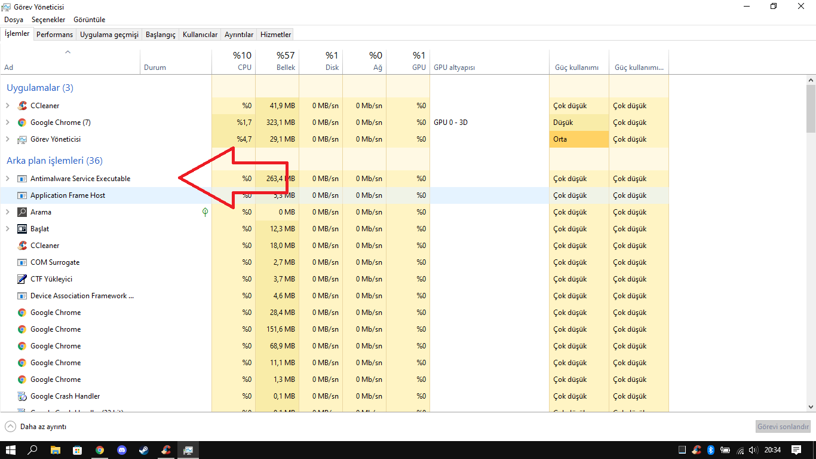The image size is (816, 459).
Task: Click the 323,1 MB memory cell for Chrome
Action: pyautogui.click(x=277, y=123)
